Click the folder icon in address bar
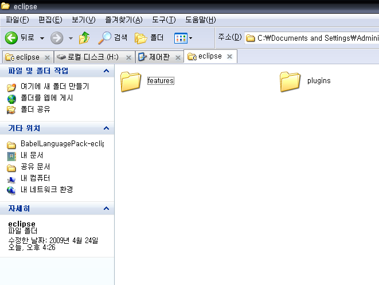379x285 pixels. coord(251,38)
